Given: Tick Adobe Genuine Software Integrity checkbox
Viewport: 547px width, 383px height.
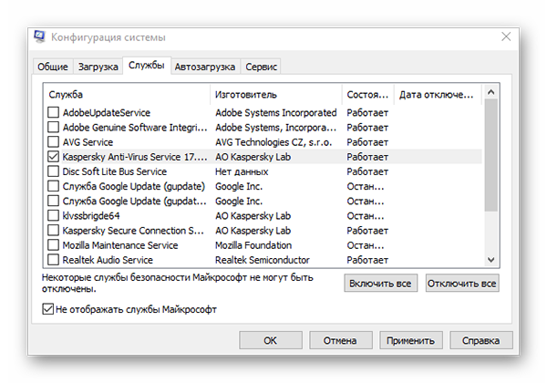Looking at the screenshot, I should click(53, 127).
